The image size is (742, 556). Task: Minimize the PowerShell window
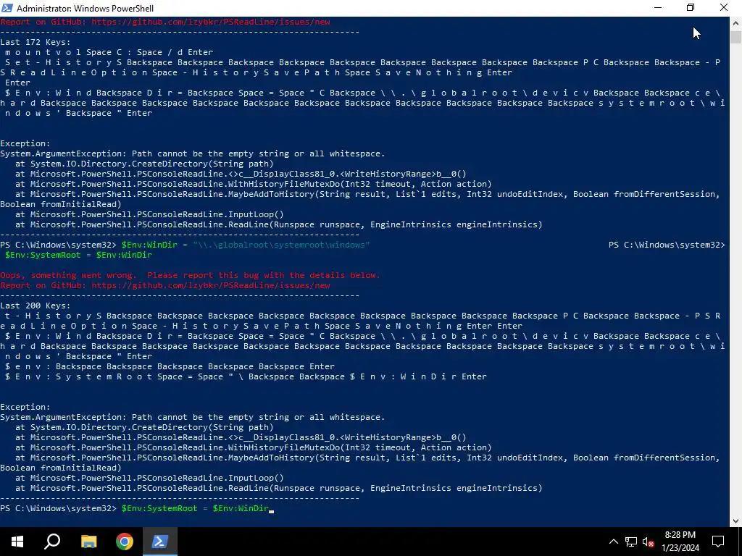(658, 8)
